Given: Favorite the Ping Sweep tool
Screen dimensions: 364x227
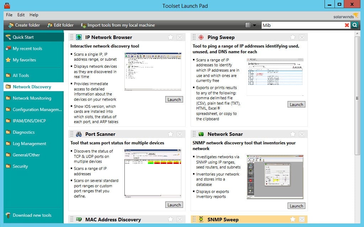Looking at the screenshot, I should pos(293,37).
